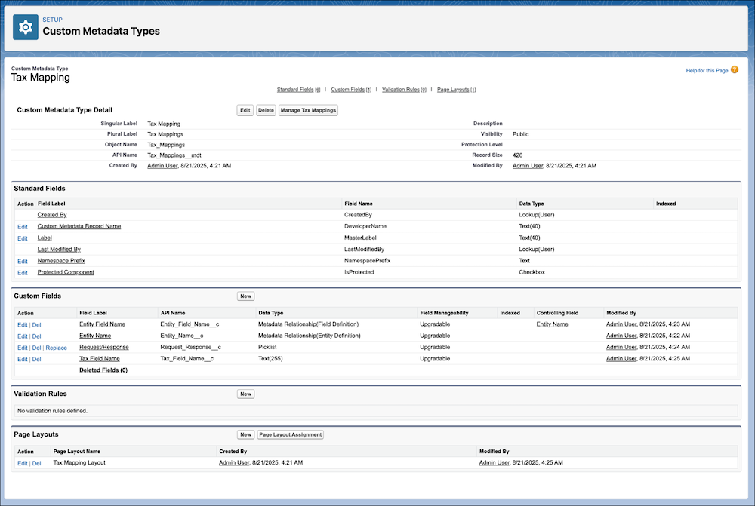Edit the Entity Name custom field
755x506 pixels.
(23, 336)
